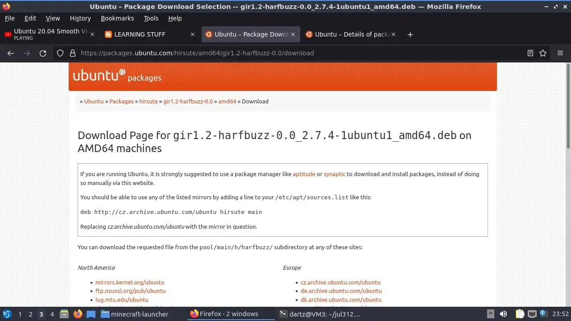The image size is (571, 321).
Task: Click the clock showing 23:52
Action: point(561,314)
